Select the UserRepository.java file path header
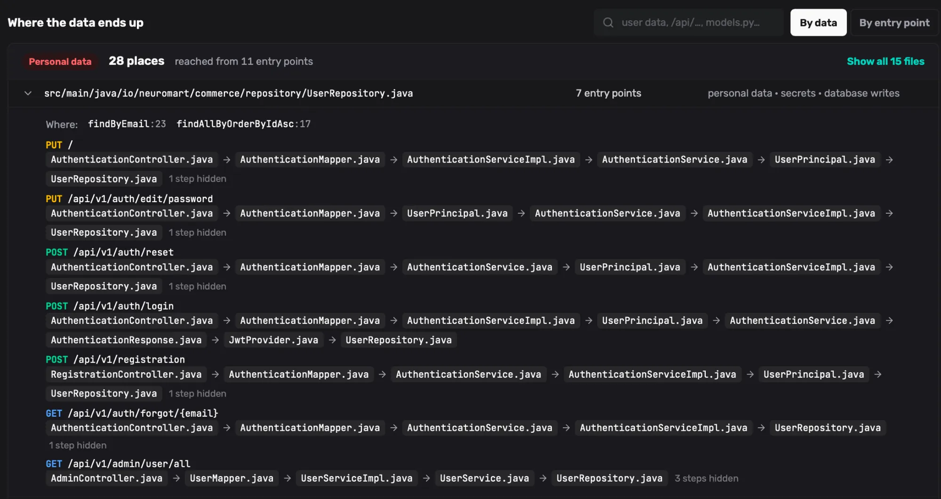This screenshot has width=941, height=499. 228,93
